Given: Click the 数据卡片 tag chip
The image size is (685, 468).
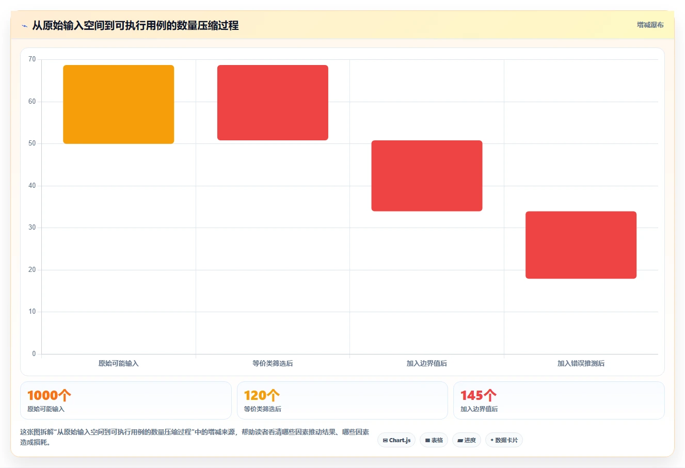Looking at the screenshot, I should (504, 440).
